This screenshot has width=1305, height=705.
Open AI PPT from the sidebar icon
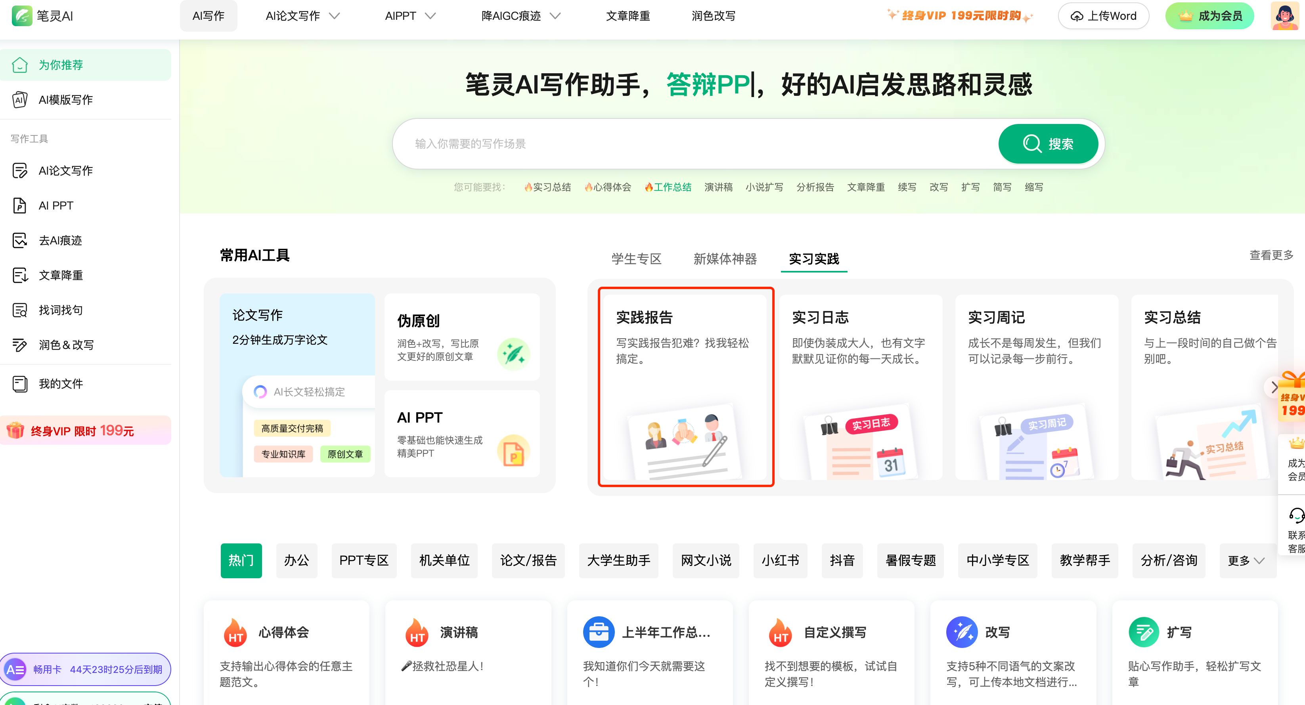[20, 206]
